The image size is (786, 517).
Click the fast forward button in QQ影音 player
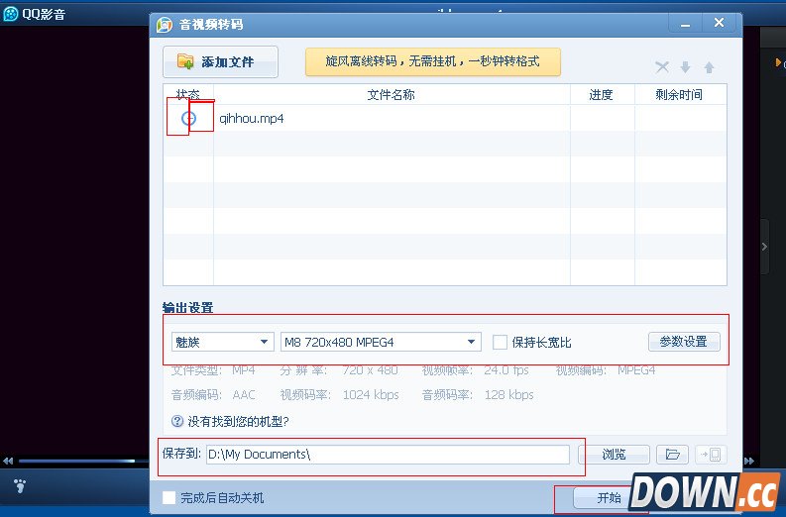click(x=749, y=461)
